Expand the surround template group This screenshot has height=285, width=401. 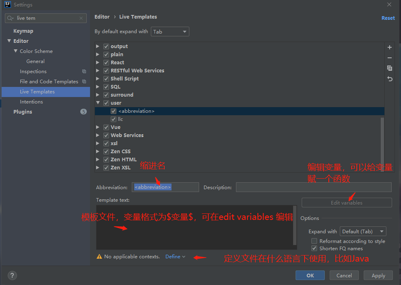point(98,95)
